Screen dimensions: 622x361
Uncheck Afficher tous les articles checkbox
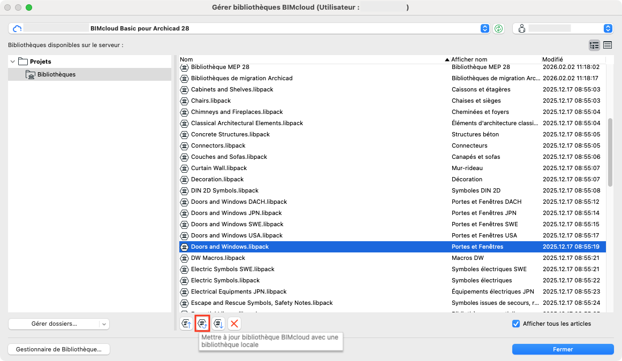click(x=515, y=324)
